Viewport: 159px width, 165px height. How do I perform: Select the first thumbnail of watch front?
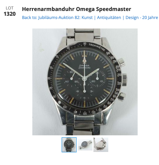pyautogui.click(x=69, y=145)
